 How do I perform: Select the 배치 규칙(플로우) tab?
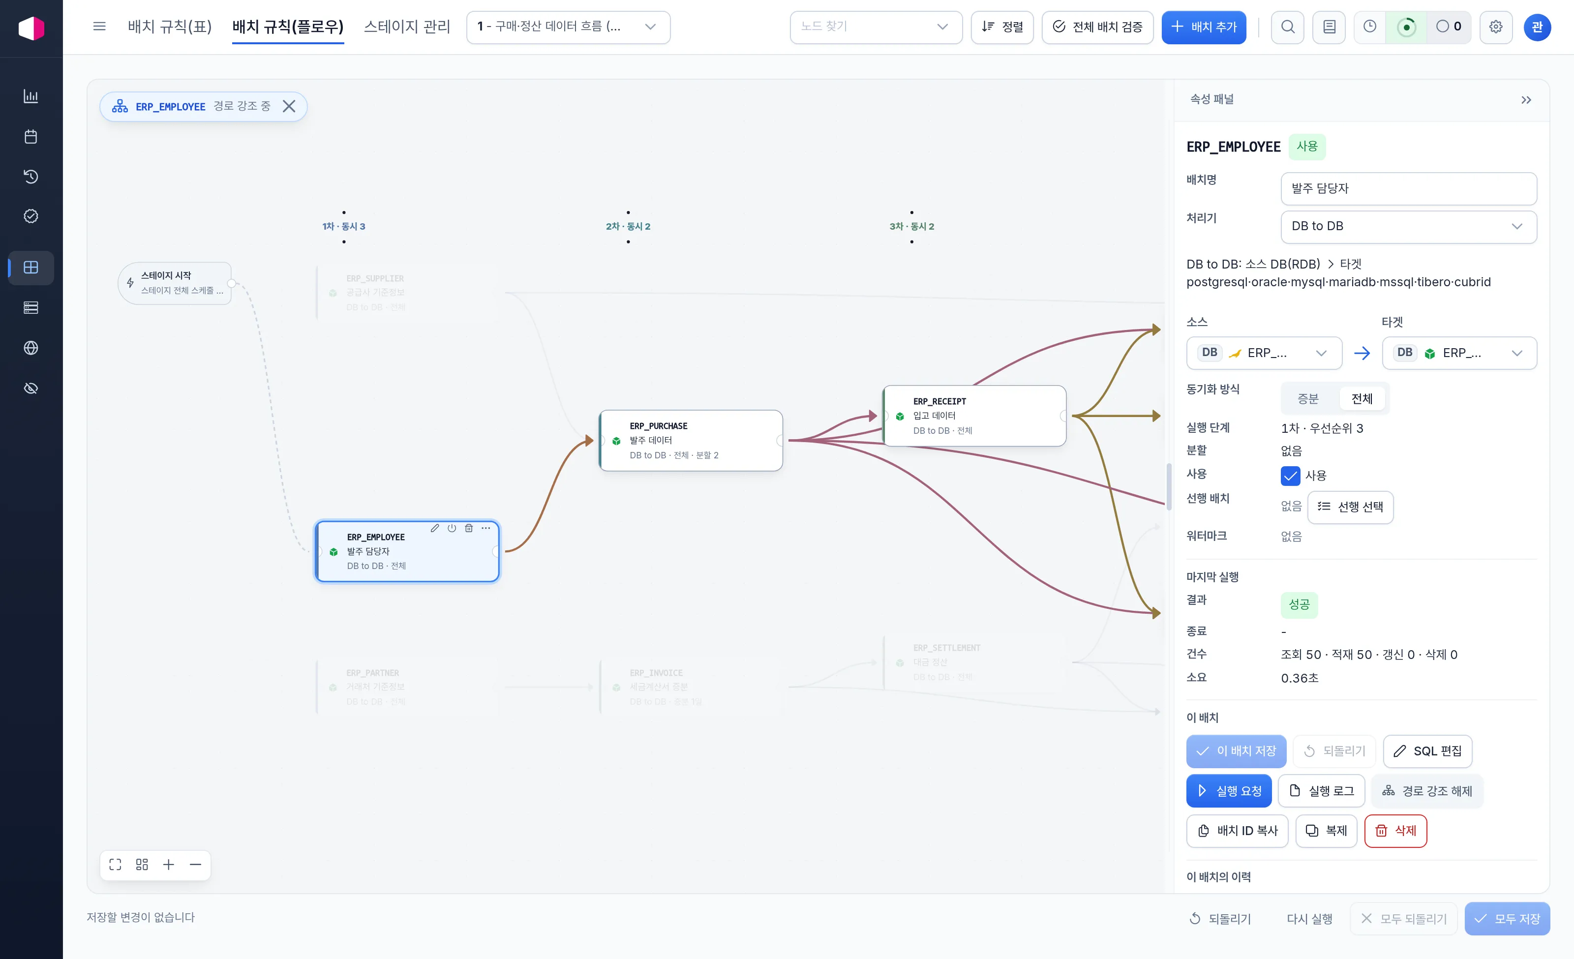[287, 26]
